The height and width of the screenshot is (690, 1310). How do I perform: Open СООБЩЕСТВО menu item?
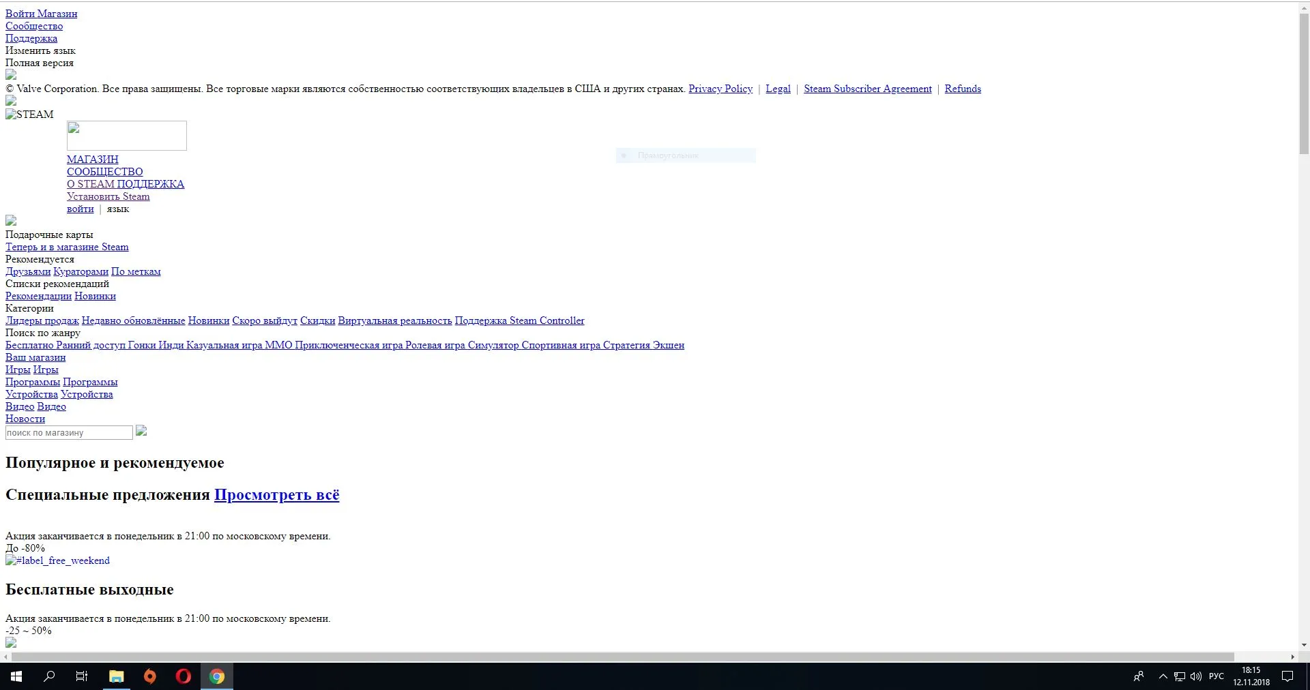click(x=105, y=172)
